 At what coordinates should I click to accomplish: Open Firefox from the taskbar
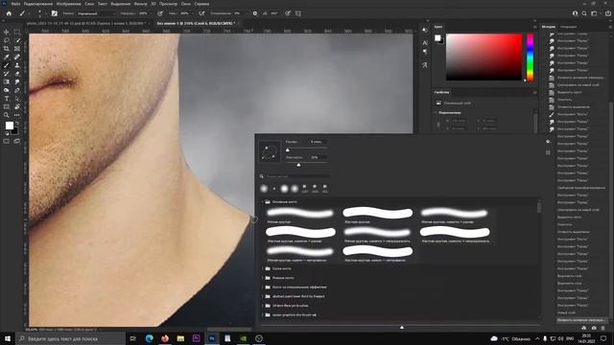tap(165, 338)
